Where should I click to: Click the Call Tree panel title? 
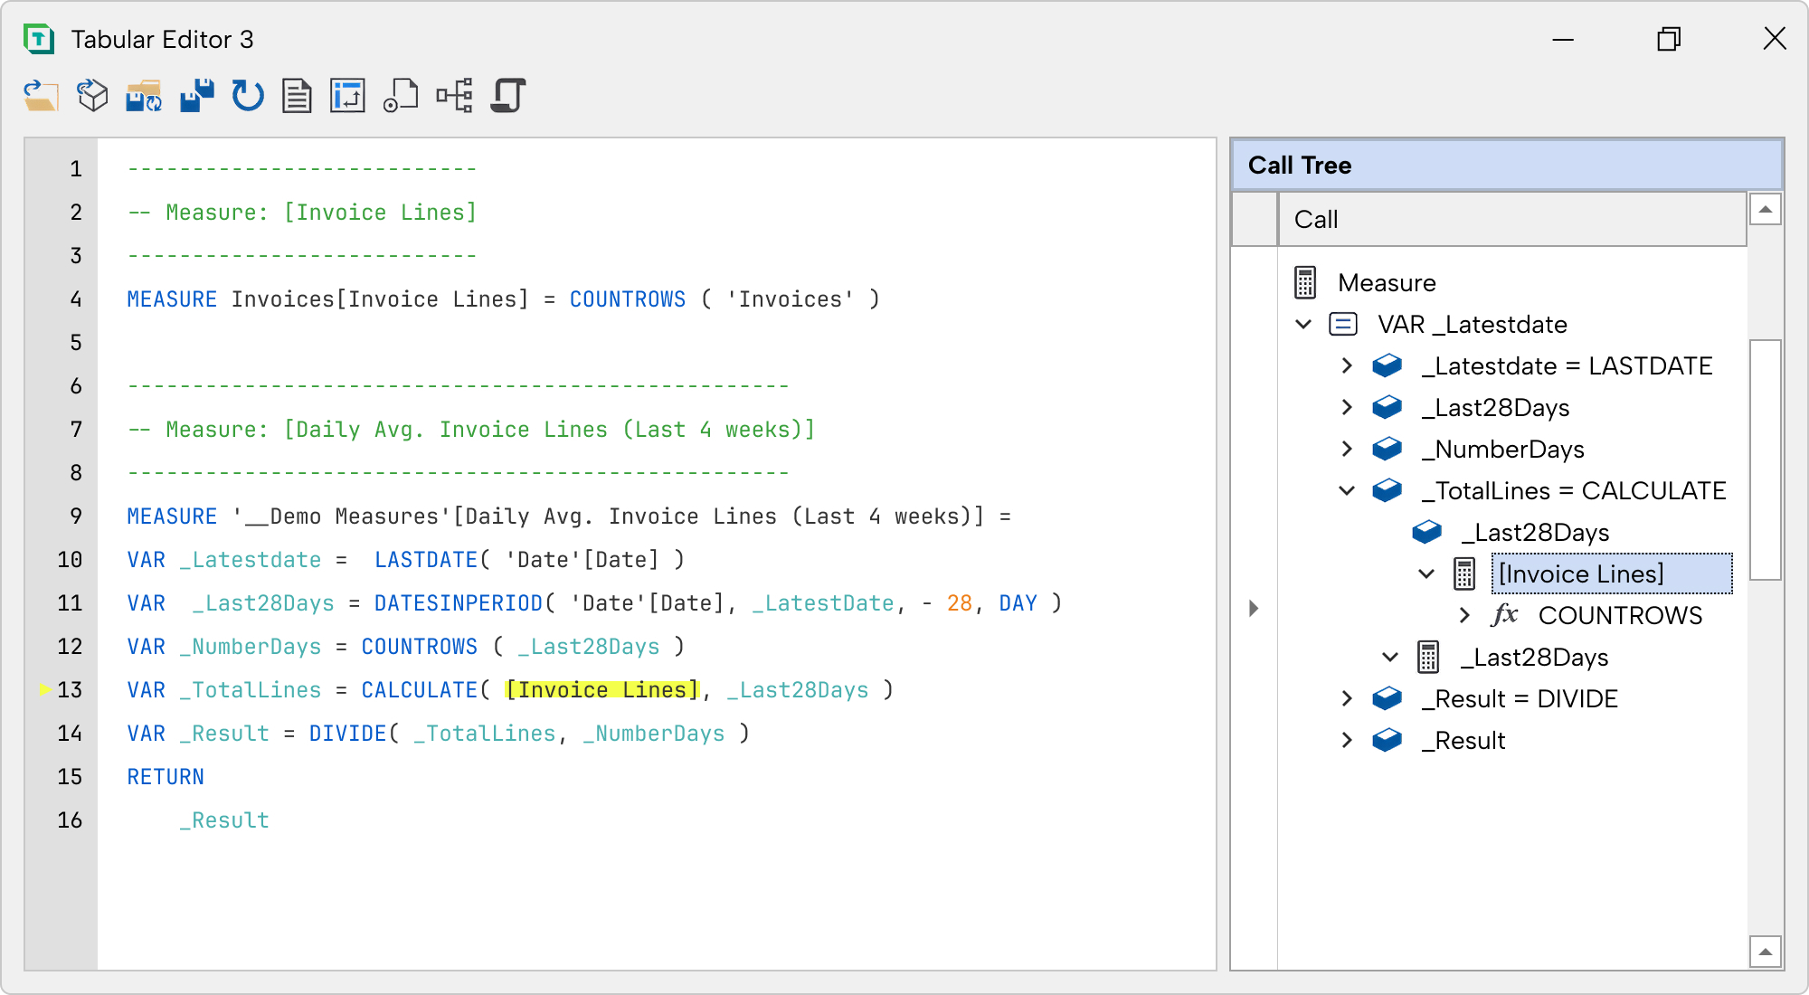pyautogui.click(x=1300, y=165)
